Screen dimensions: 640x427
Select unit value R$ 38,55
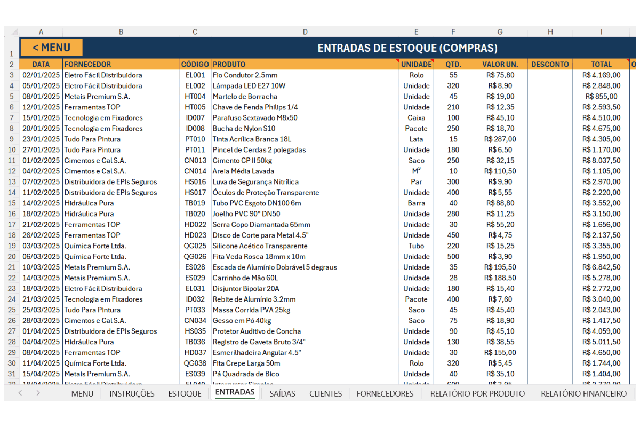[500, 342]
